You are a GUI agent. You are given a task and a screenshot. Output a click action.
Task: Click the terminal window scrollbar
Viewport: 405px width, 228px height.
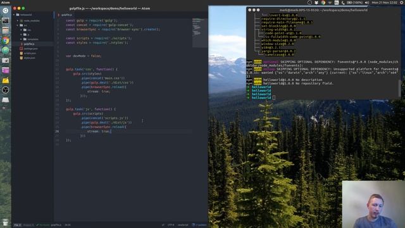[400, 88]
